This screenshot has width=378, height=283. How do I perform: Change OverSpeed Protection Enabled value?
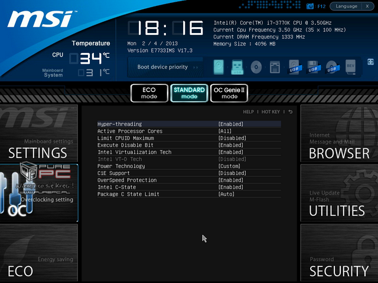pyautogui.click(x=231, y=180)
